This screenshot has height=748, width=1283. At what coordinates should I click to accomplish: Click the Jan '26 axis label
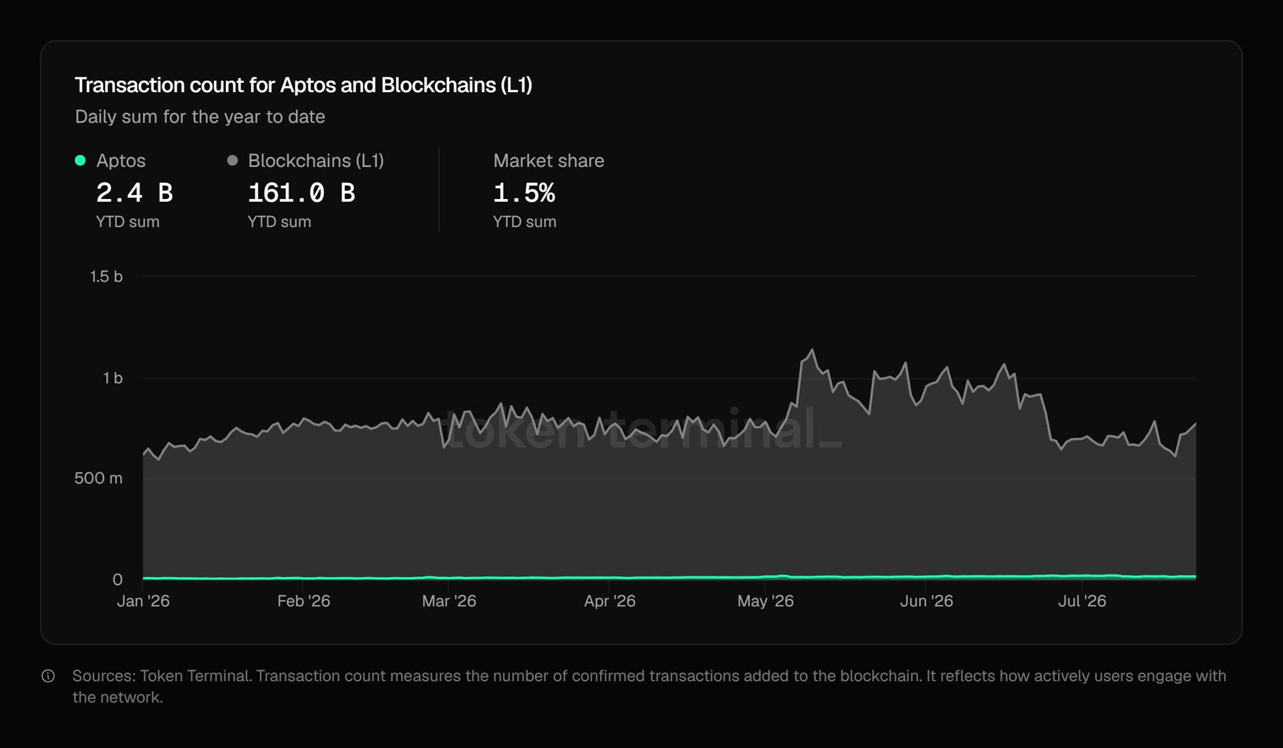(143, 601)
